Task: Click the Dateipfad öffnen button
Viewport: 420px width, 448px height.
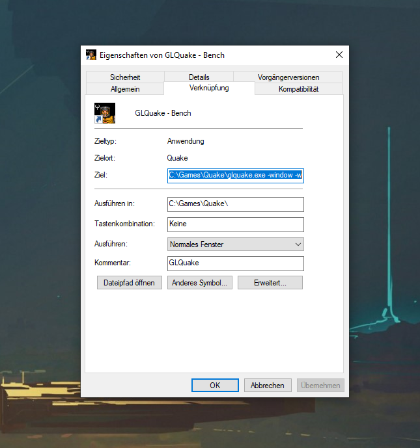Action: pyautogui.click(x=130, y=283)
